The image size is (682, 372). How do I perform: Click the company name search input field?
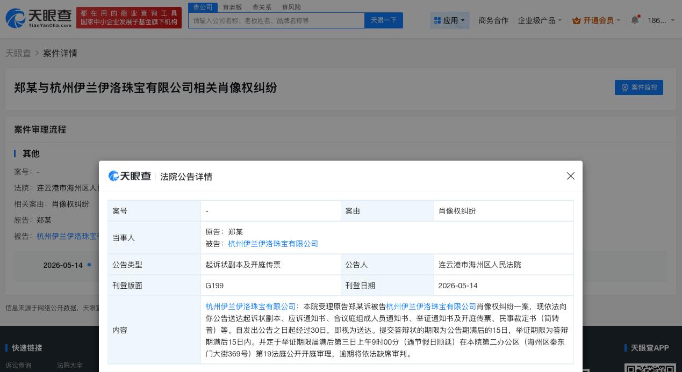(276, 20)
